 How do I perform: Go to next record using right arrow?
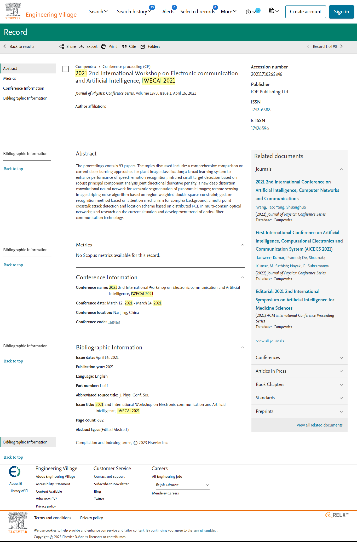coord(341,47)
